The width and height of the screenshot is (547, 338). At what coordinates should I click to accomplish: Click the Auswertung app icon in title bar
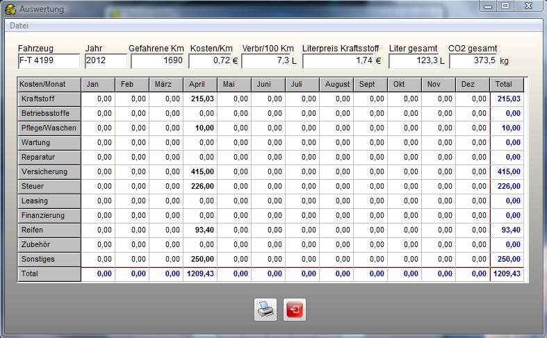10,9
